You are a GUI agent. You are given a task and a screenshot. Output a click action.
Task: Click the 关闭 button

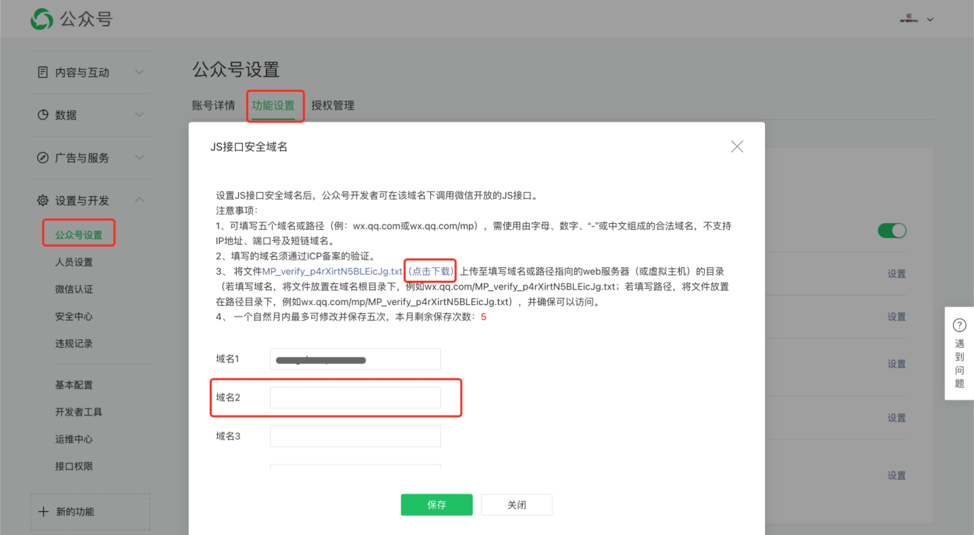pos(517,505)
